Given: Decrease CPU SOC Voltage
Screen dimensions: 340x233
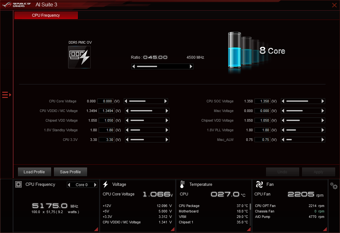Looking at the screenshot, I should click(x=283, y=101).
